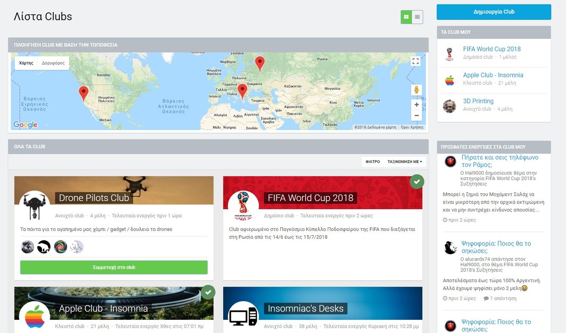Select the Χάρτης map type
This screenshot has width=566, height=333.
(x=26, y=63)
